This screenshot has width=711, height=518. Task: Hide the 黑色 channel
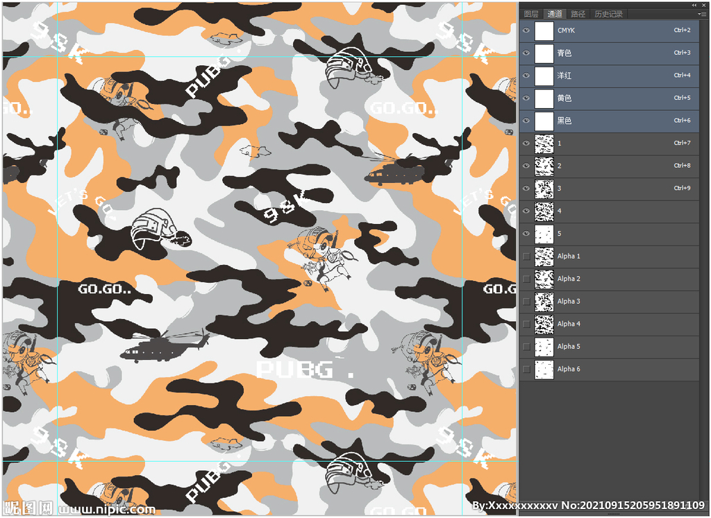pyautogui.click(x=526, y=121)
